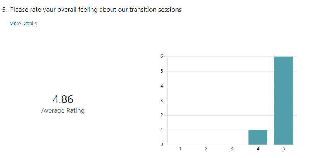The width and height of the screenshot is (315, 158).
Task: Click the x-axis label 4 under the short bar
Action: [x=258, y=149]
